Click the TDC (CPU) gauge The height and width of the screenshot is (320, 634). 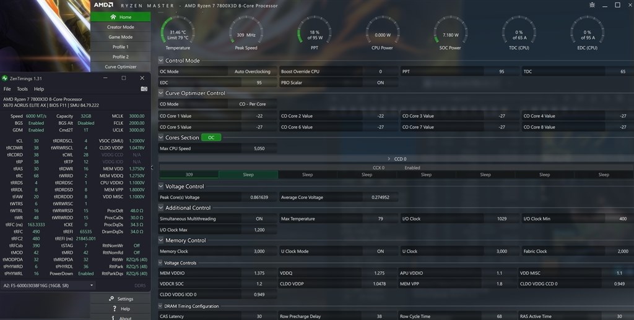(519, 33)
